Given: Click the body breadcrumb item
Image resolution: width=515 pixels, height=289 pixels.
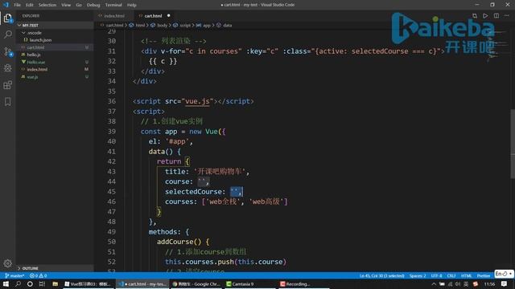Looking at the screenshot, I should click(162, 25).
